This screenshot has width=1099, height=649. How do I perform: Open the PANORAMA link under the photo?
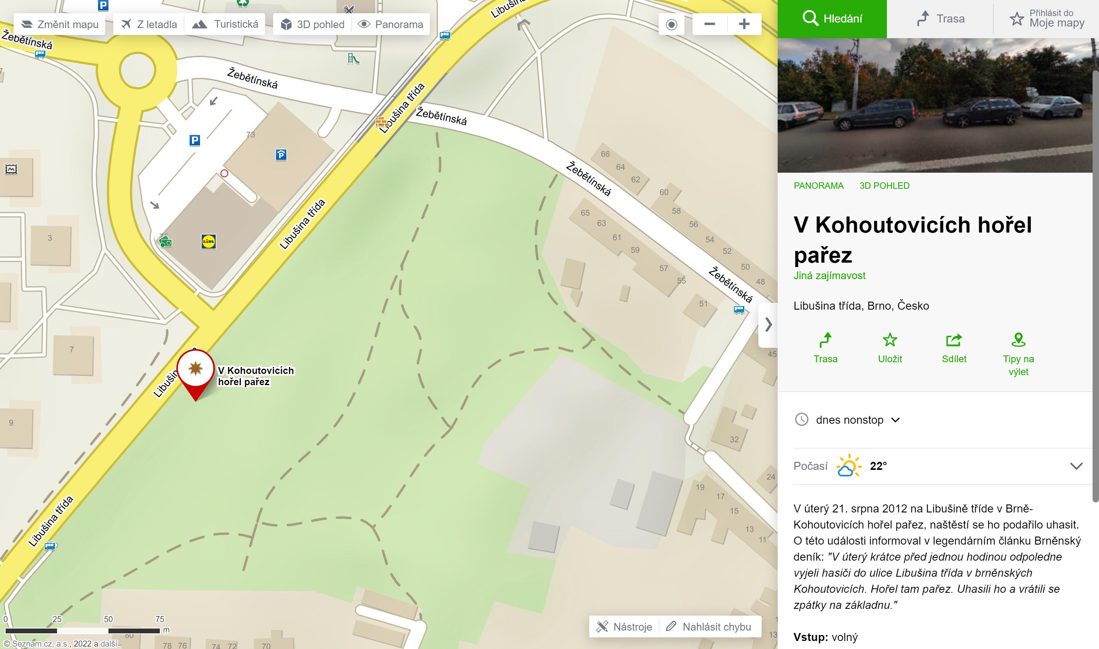pyautogui.click(x=818, y=186)
